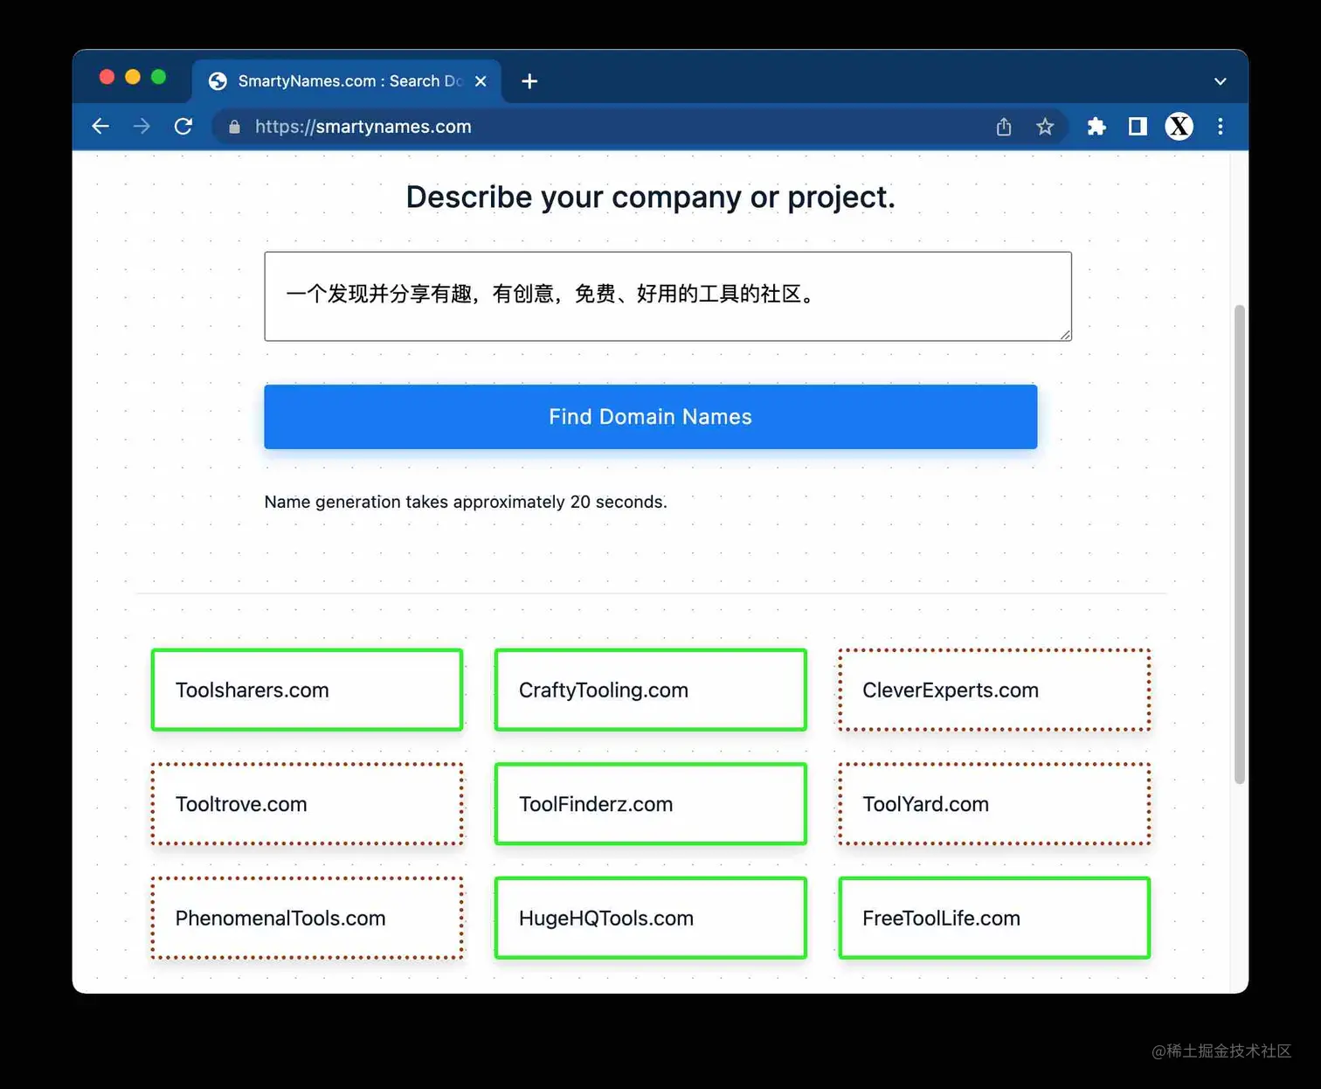Click the chevron at the top right
The width and height of the screenshot is (1321, 1089).
(x=1220, y=81)
